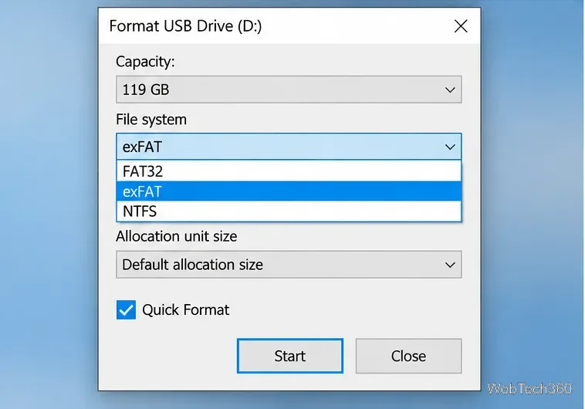585x409 pixels.
Task: Collapse the File system combo box showing exFAT
Action: click(289, 147)
